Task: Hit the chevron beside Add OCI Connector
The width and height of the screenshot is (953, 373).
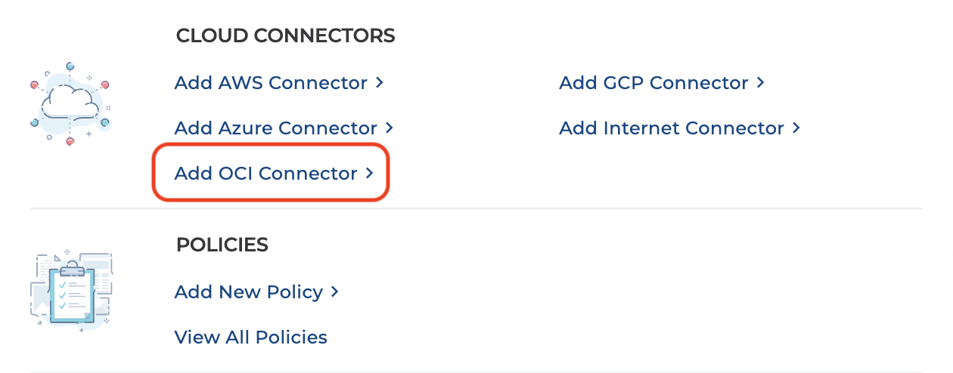Action: 370,173
